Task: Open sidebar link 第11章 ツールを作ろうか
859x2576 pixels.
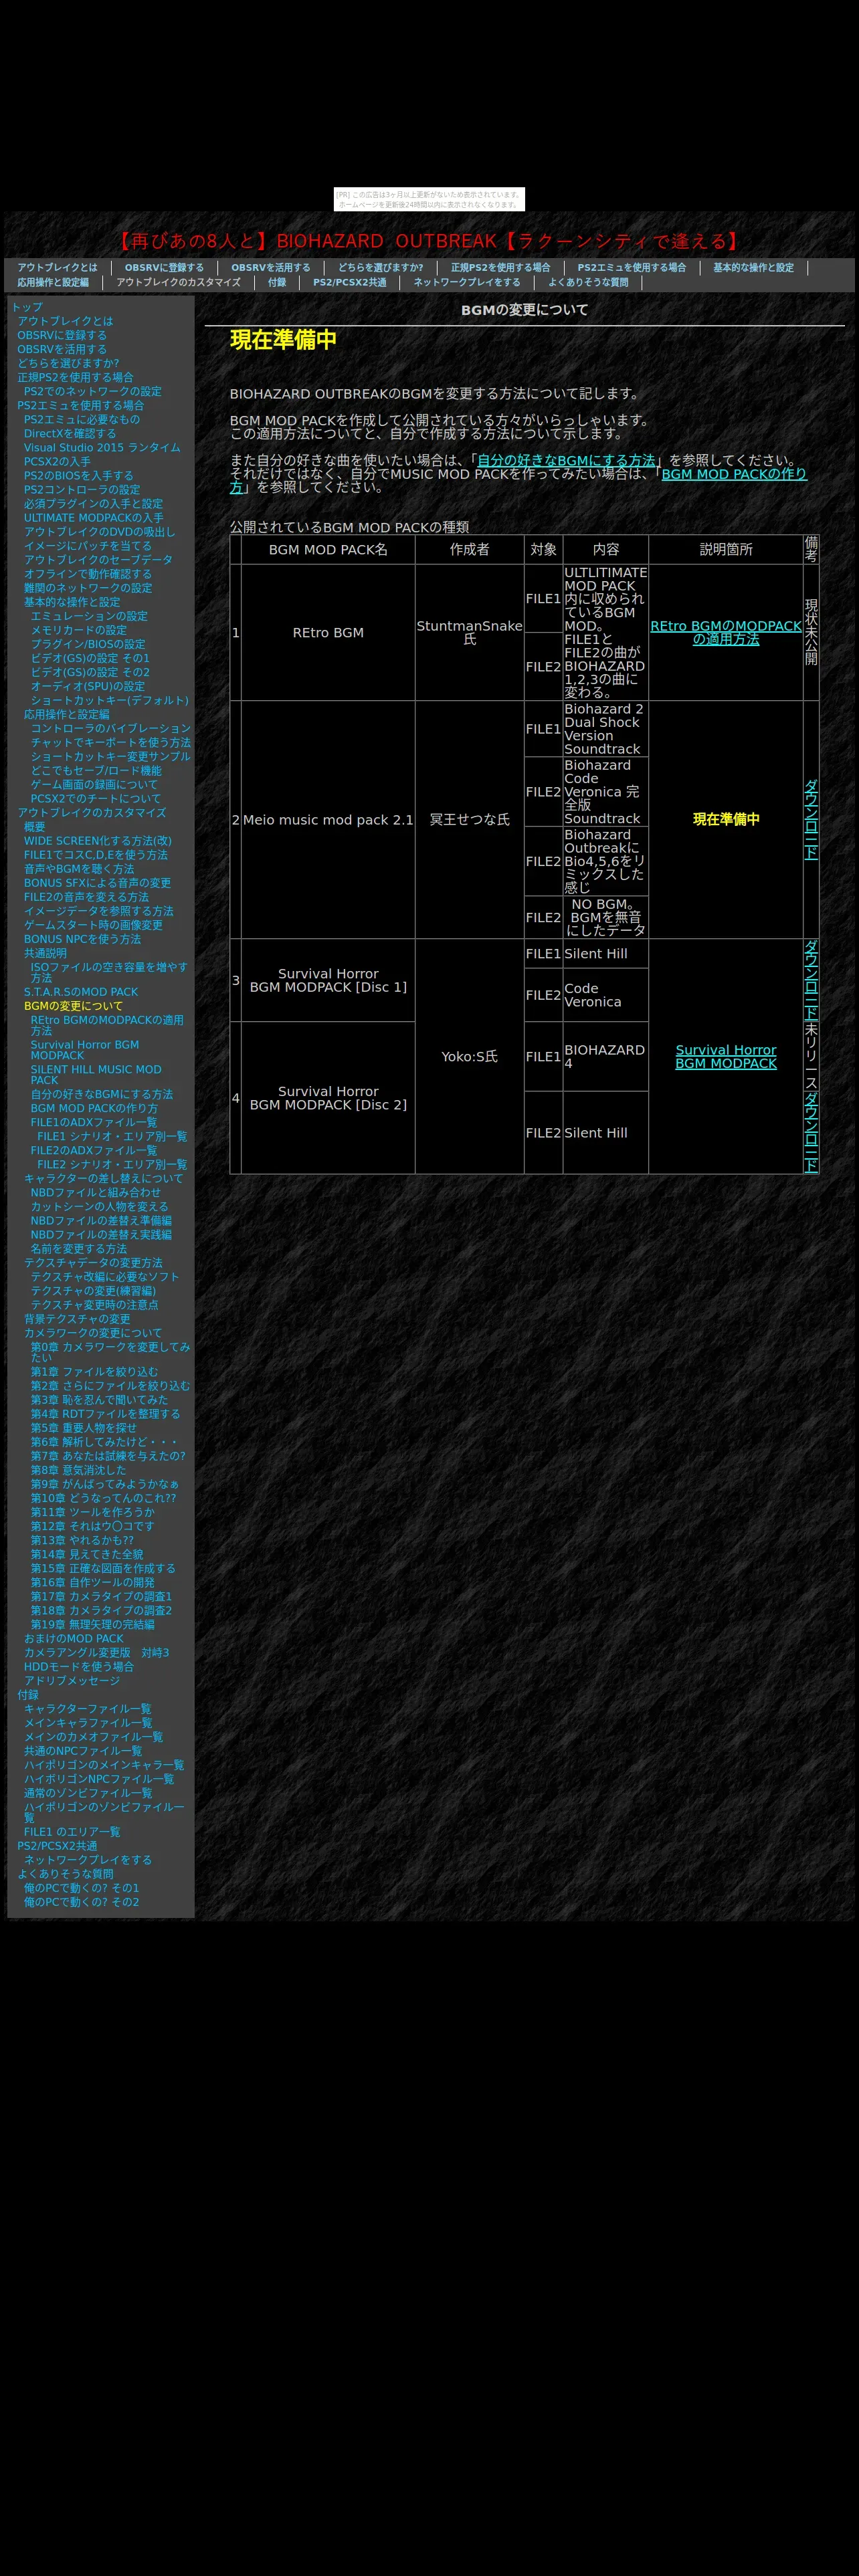Action: click(x=92, y=1512)
